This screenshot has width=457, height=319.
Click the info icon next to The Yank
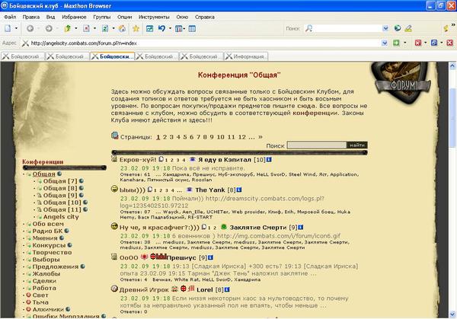pyautogui.click(x=239, y=190)
